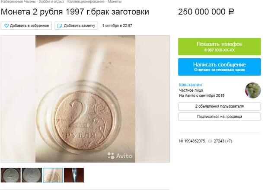The height and width of the screenshot is (191, 268).
Task: Select the first coin thumbnail
Action: click(x=11, y=175)
